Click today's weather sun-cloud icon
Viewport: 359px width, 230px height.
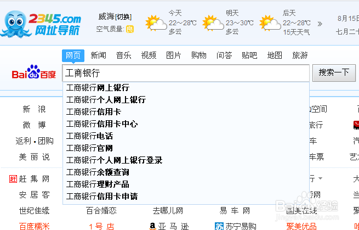coord(156,23)
